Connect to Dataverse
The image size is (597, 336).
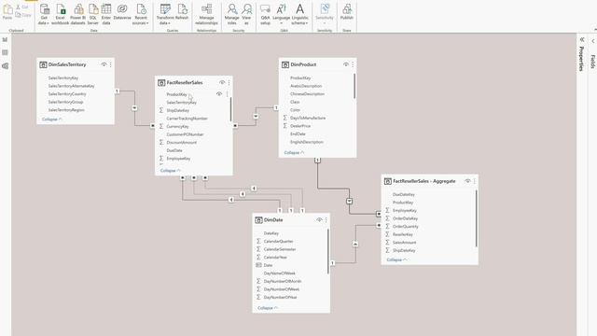[122, 12]
